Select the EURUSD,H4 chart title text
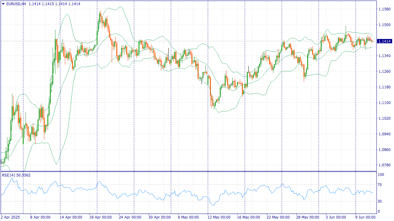This screenshot has height=221, width=394. (x=16, y=4)
